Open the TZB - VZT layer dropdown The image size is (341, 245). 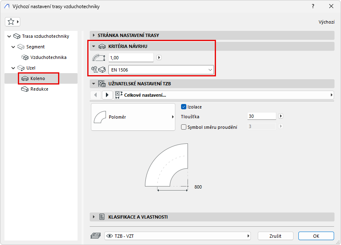point(178,236)
